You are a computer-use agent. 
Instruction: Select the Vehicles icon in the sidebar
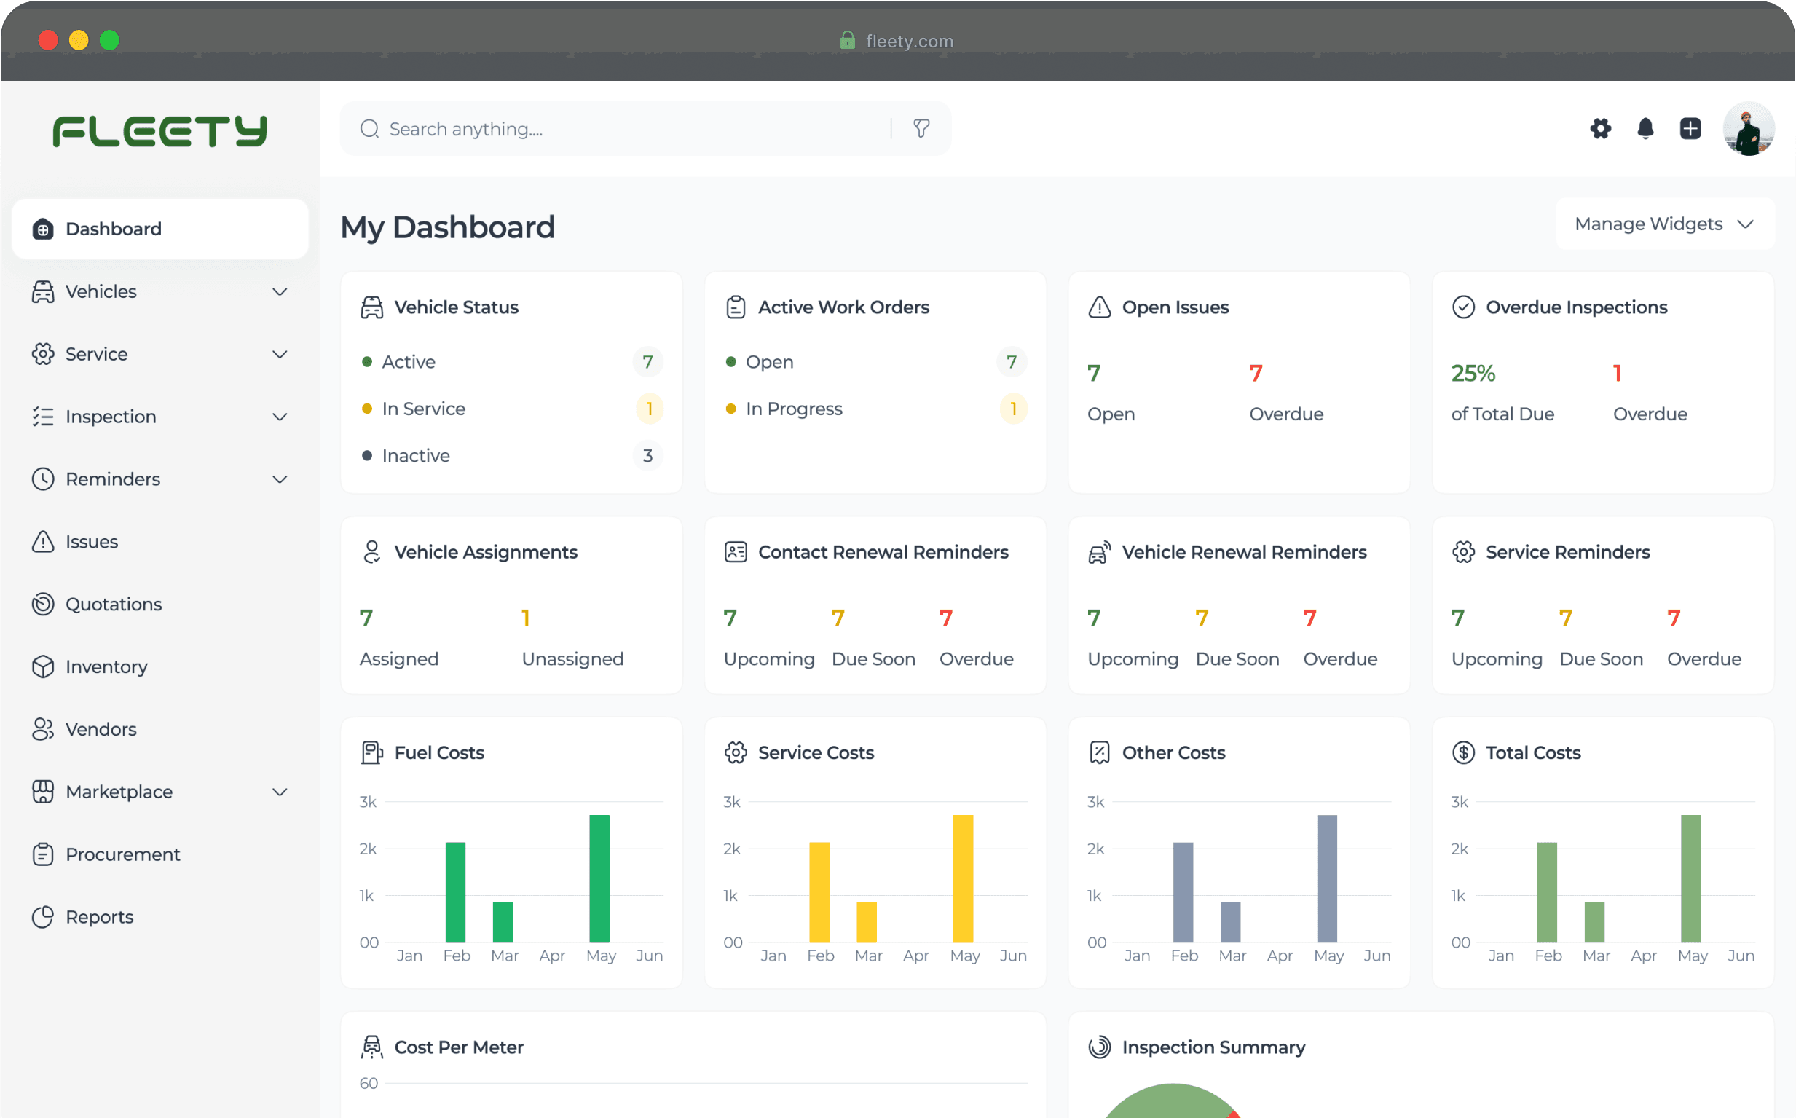coord(43,291)
